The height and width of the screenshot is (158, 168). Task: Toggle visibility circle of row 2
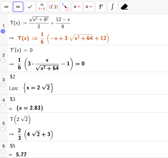(3, 61)
